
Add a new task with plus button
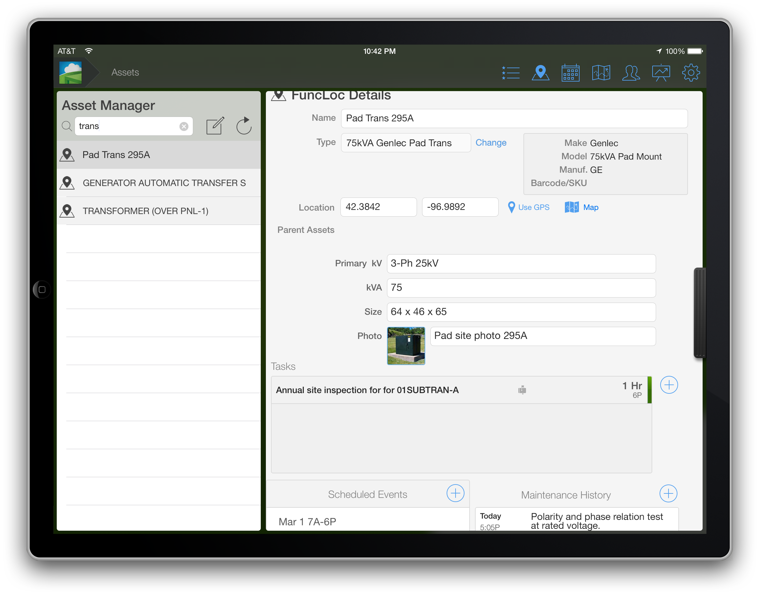point(669,385)
